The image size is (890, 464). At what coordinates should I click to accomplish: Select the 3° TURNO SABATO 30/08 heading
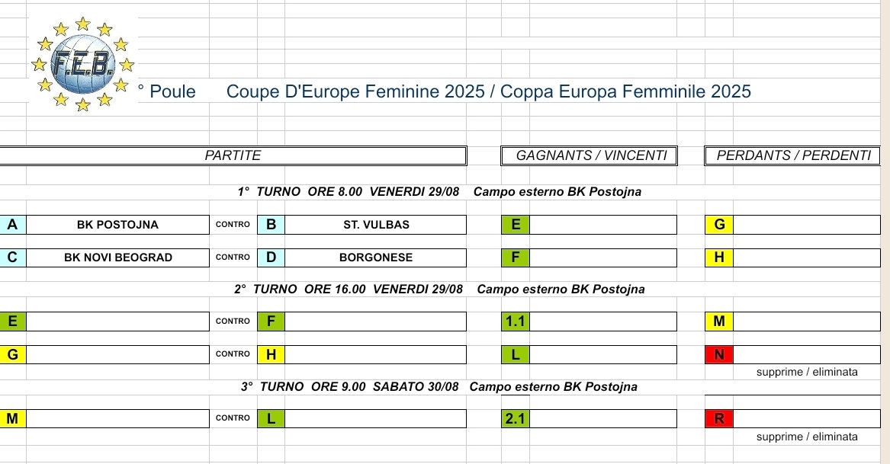click(439, 387)
